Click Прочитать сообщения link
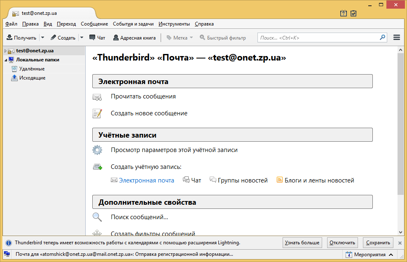407x262 pixels. point(143,96)
